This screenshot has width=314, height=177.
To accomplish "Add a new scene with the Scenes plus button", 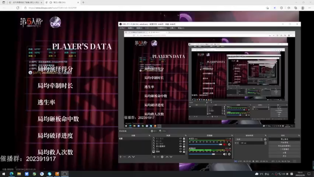I will [120, 157].
